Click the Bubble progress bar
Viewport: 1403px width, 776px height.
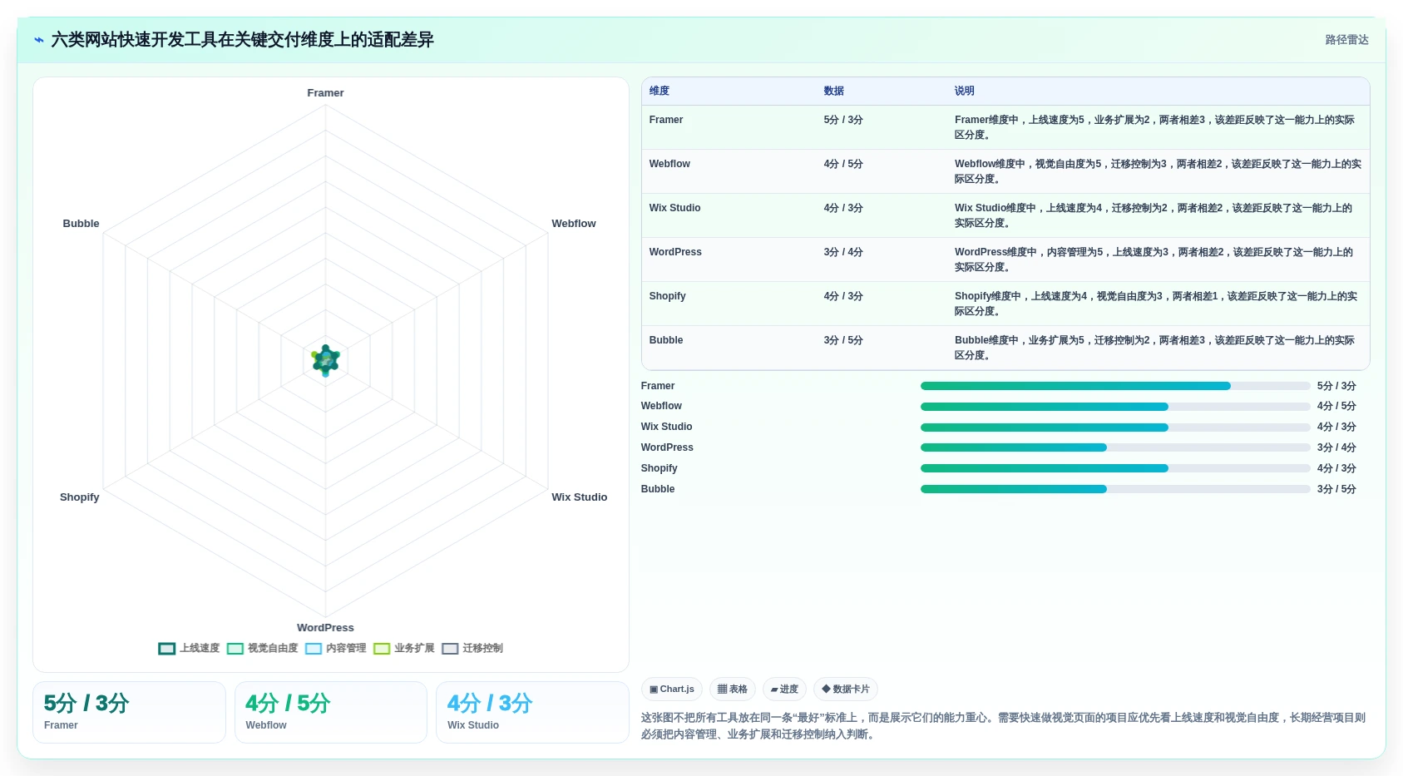tap(1115, 489)
